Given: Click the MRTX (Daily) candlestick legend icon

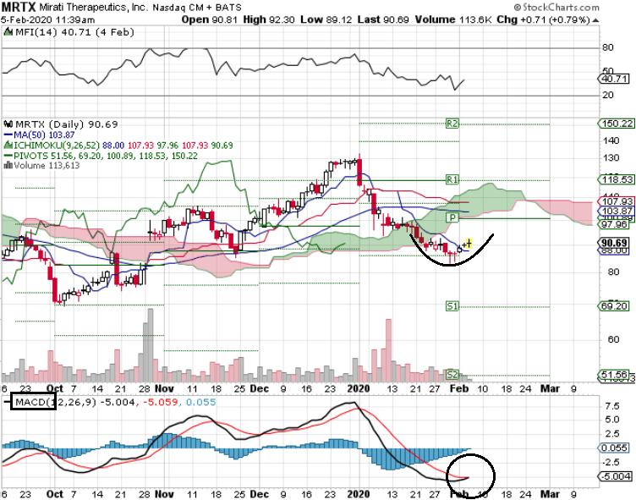Looking at the screenshot, I should click(x=8, y=124).
